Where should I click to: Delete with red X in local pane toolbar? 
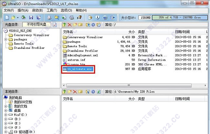(75, 92)
